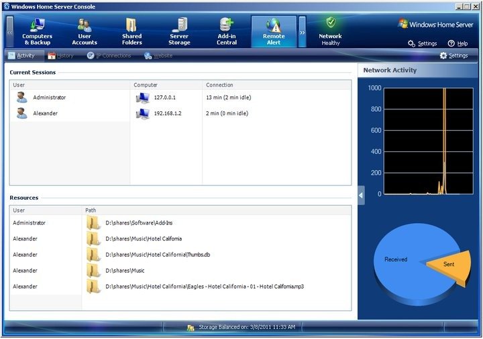Click folder icon for Music\Hotel California path
483x339 pixels.
pos(93,239)
